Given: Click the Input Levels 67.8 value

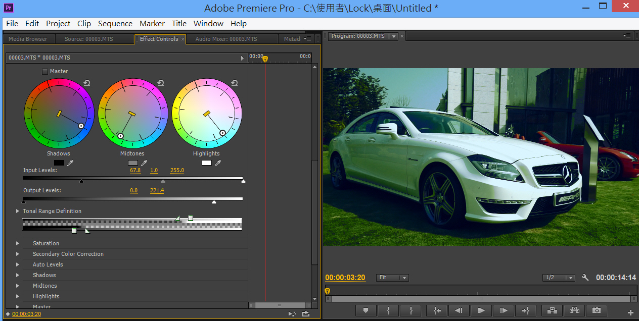Looking at the screenshot, I should coord(135,171).
